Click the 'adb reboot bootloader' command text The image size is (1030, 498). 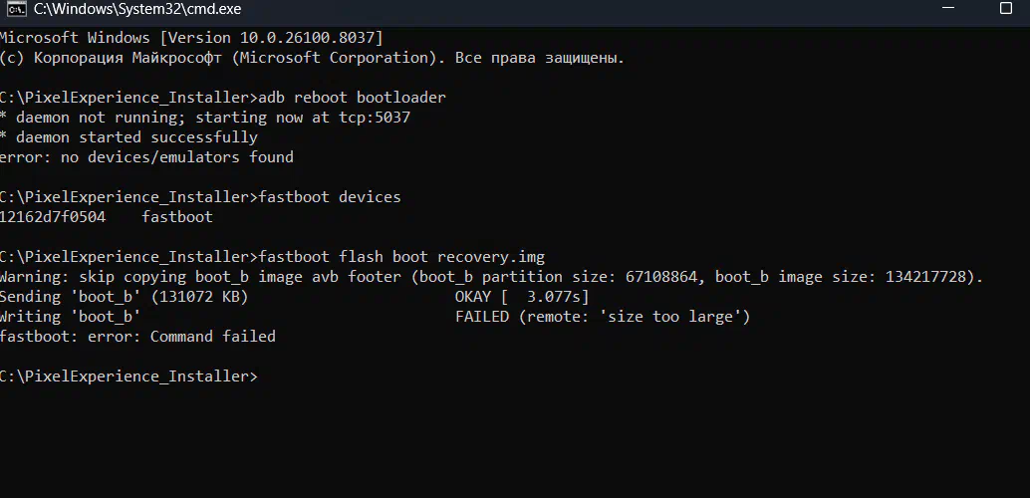pyautogui.click(x=351, y=98)
